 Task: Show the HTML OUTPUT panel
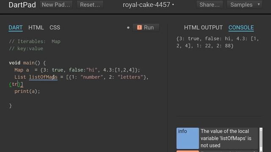pos(203,27)
